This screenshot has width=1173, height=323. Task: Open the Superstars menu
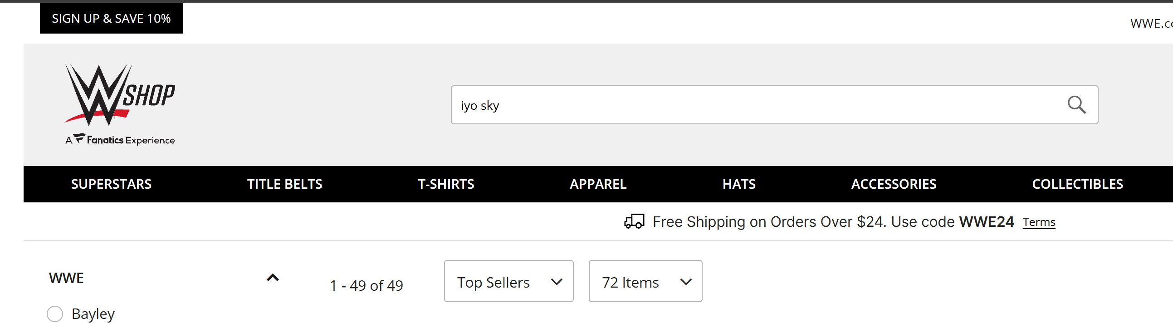(x=111, y=184)
